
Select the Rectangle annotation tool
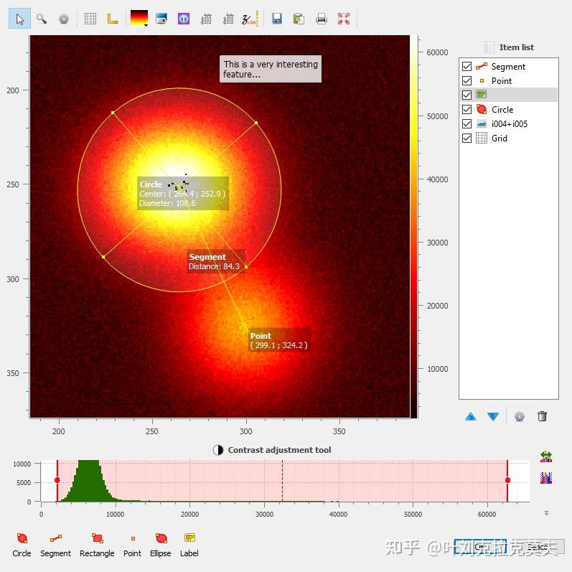point(97,545)
